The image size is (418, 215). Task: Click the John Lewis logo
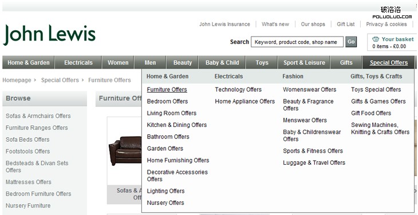[x=49, y=35]
